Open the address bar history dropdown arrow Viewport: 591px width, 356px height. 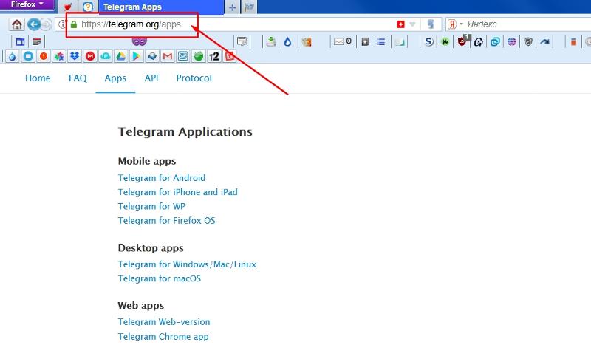click(412, 24)
